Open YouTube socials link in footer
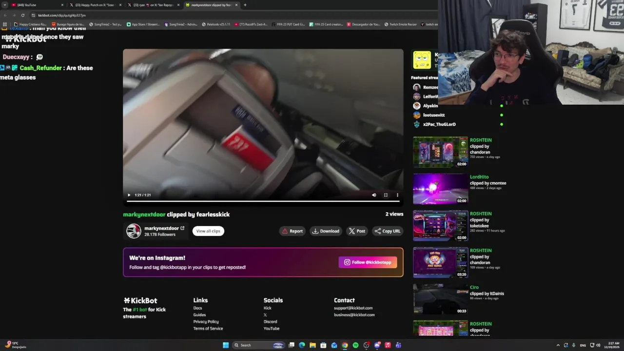The image size is (624, 351). click(x=272, y=329)
